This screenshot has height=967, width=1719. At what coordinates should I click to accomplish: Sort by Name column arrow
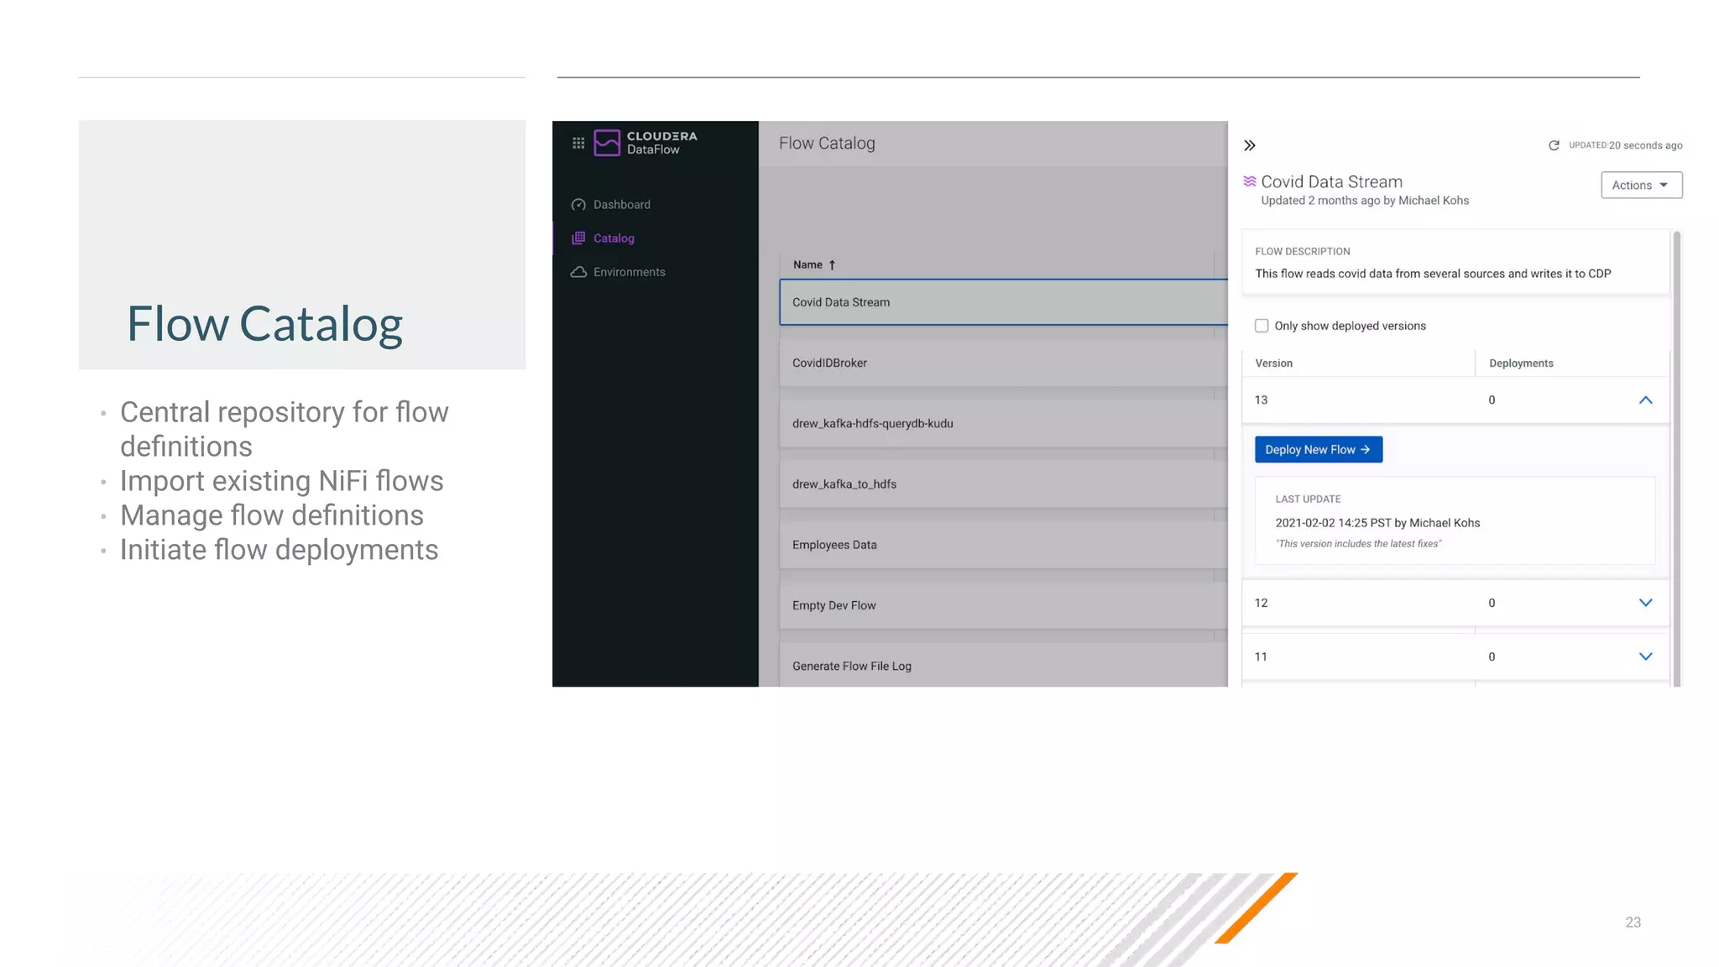pyautogui.click(x=832, y=265)
